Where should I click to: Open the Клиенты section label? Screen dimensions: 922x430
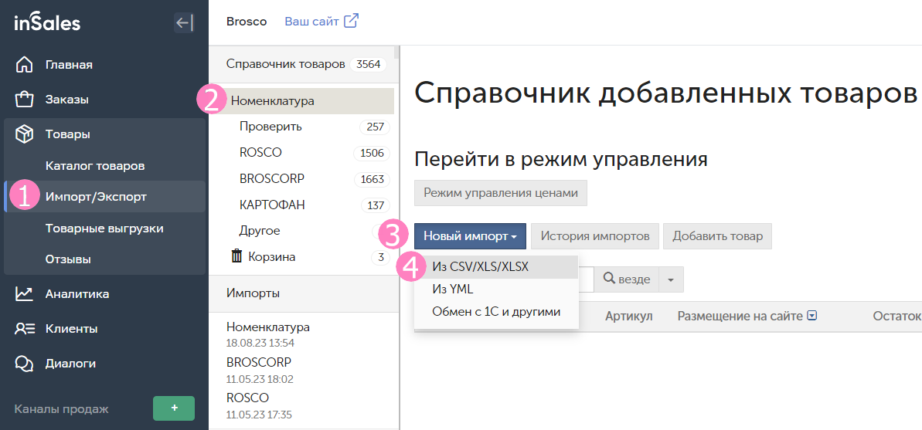pos(71,329)
